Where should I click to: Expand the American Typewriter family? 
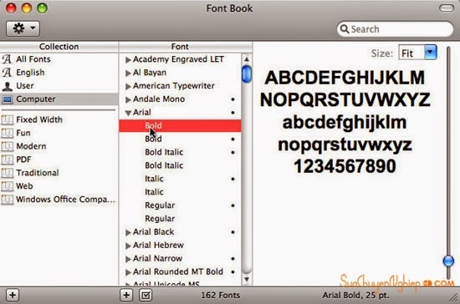(x=128, y=86)
